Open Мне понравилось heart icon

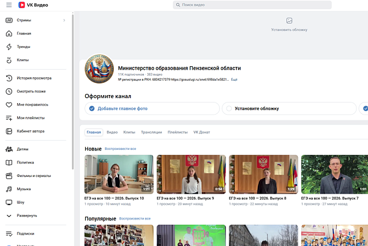pyautogui.click(x=9, y=105)
